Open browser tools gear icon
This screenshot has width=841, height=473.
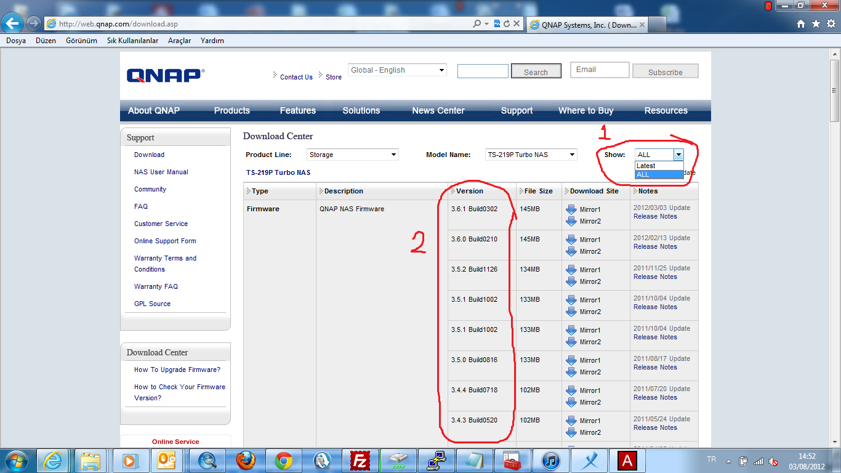click(831, 24)
